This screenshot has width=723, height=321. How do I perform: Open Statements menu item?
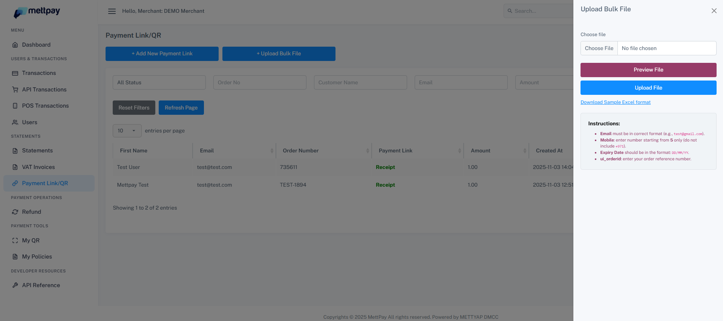(x=49, y=151)
